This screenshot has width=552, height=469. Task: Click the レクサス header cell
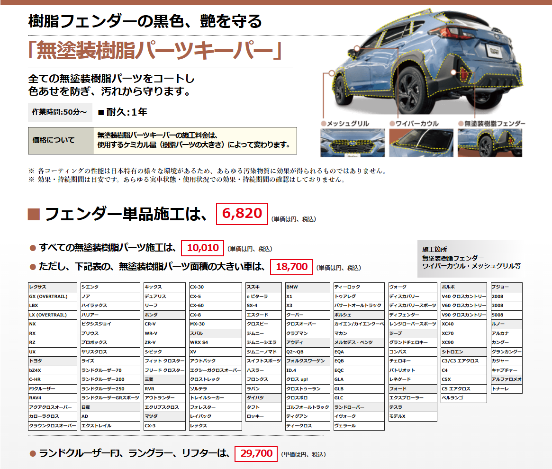tap(53, 287)
